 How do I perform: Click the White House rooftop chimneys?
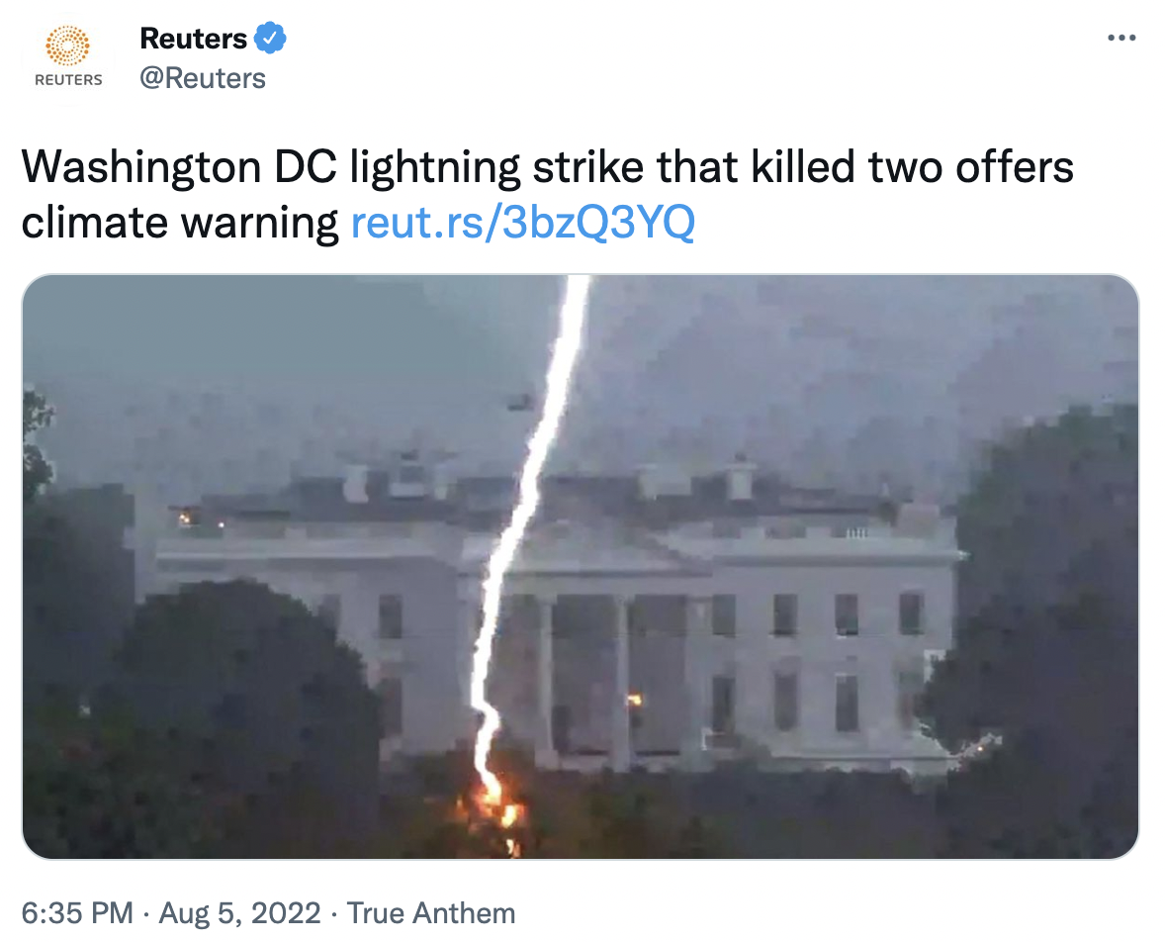(x=550, y=480)
